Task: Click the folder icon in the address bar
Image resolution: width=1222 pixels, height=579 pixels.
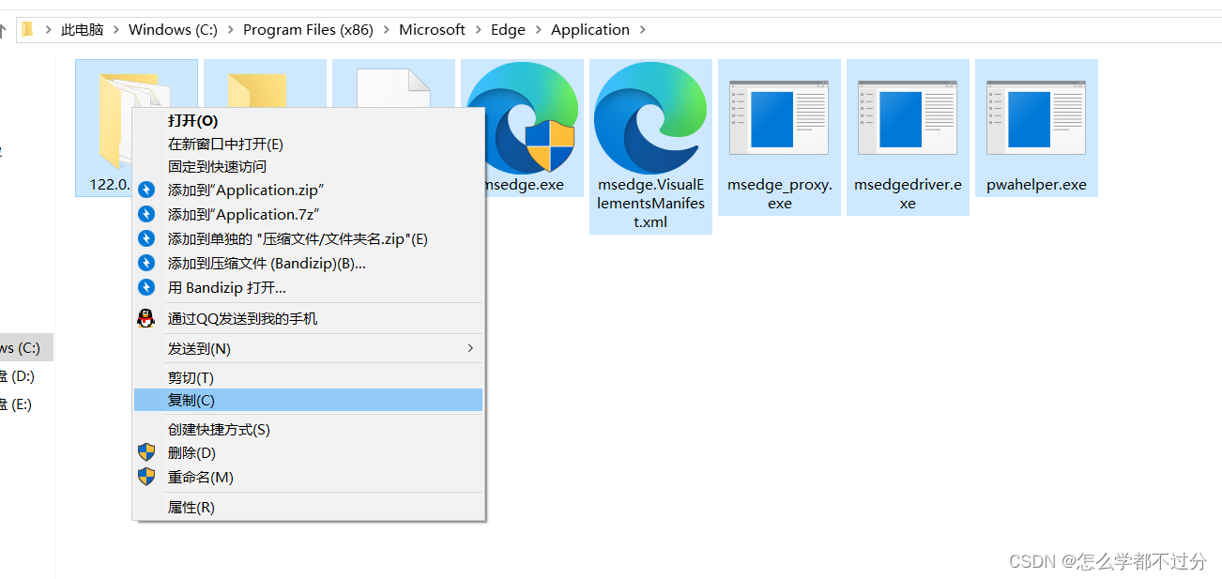Action: (27, 29)
